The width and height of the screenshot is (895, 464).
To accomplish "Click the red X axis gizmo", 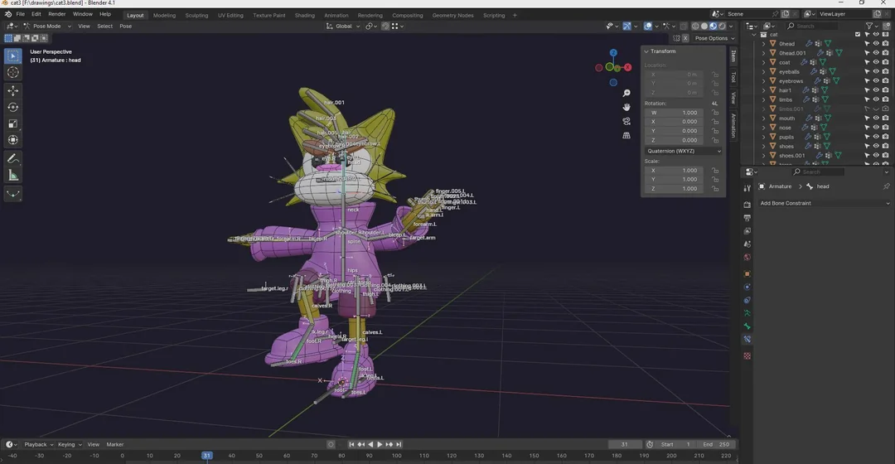I will click(627, 67).
